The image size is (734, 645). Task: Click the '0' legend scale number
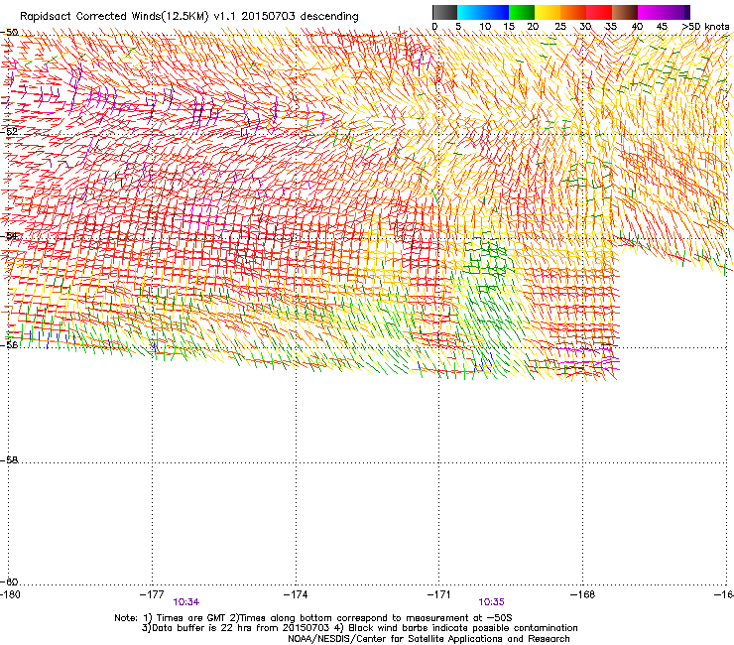point(434,27)
